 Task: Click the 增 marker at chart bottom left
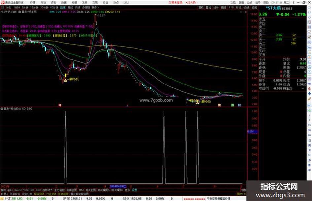tap(60, 105)
